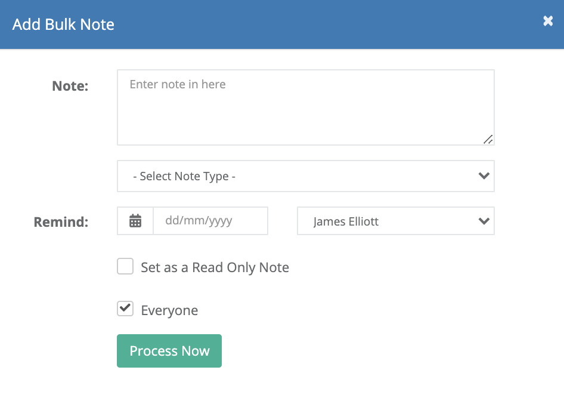The width and height of the screenshot is (564, 407).
Task: Click the empty Read Only checkbox square
Action: coord(125,266)
